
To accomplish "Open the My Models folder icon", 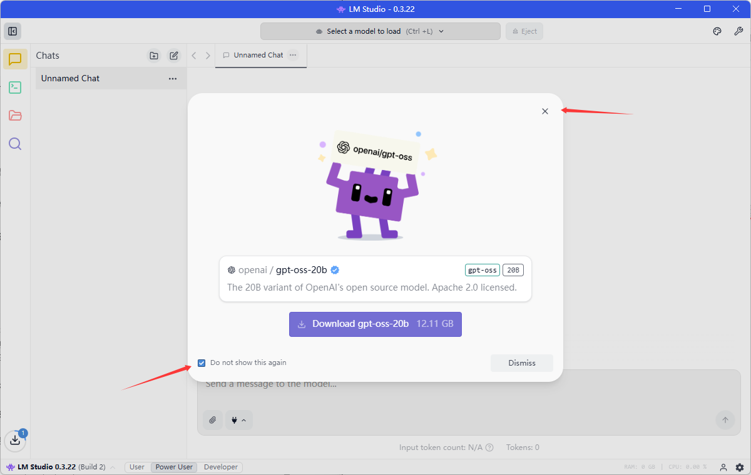I will click(15, 116).
